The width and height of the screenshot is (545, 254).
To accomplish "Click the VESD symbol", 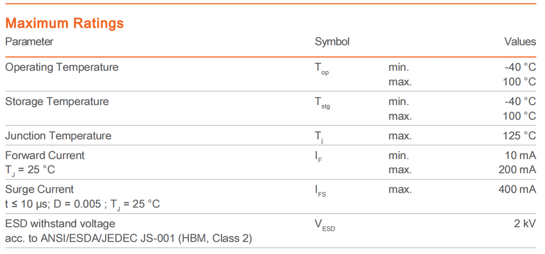I will tap(325, 225).
